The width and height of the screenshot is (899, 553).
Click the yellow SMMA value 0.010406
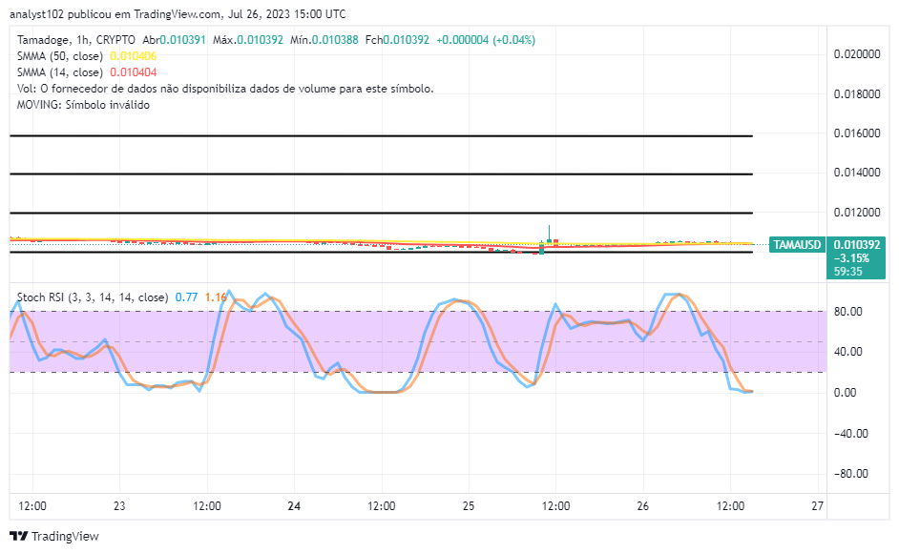[133, 56]
